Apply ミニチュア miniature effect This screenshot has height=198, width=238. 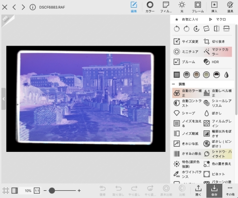tap(187, 52)
